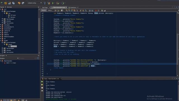Close the Output tab
The height and width of the screenshot is (101, 179).
(x=61, y=79)
